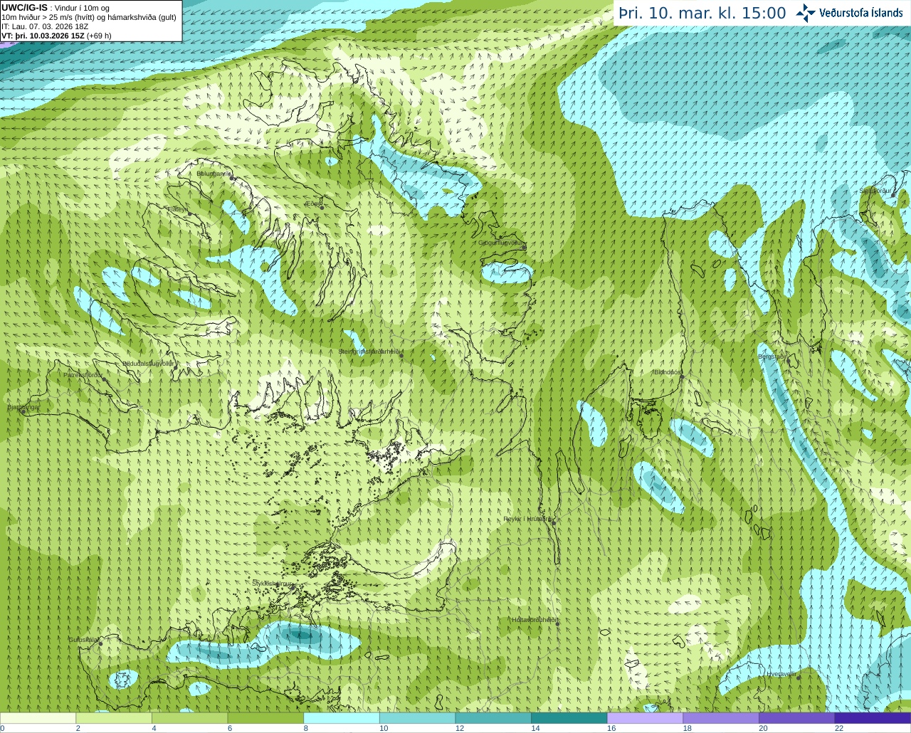The image size is (911, 733).
Task: Click the Reykir í Hrútafirði station label
Action: (x=527, y=519)
